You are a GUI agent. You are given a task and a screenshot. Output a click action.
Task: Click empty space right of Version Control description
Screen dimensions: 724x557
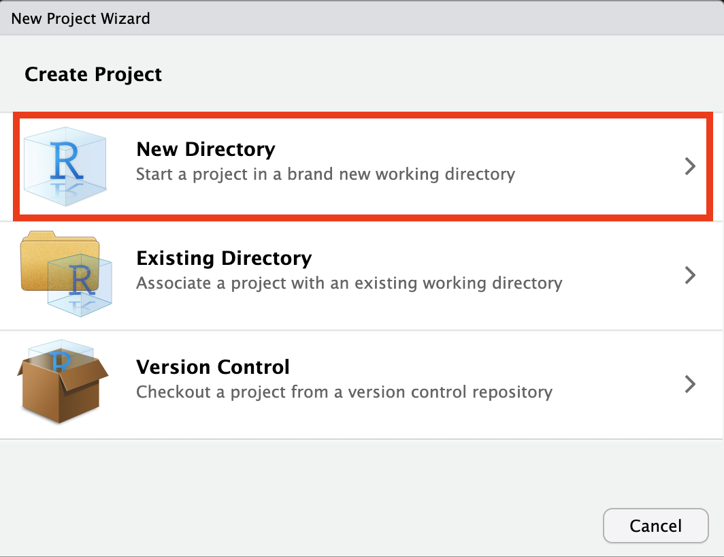(612, 392)
